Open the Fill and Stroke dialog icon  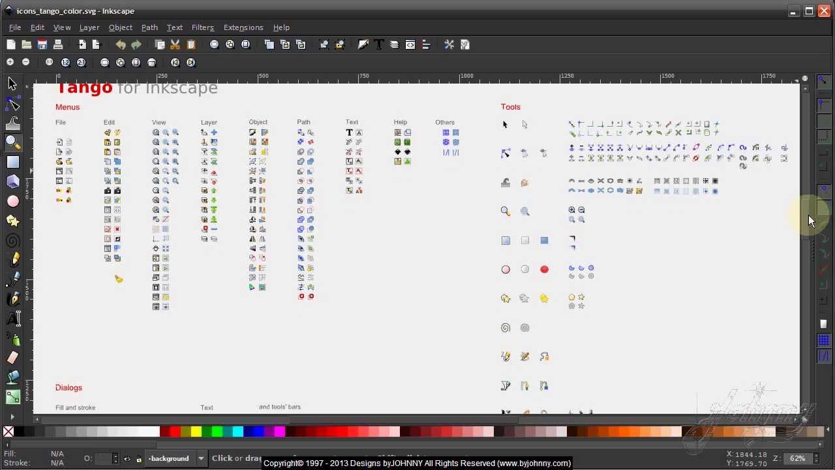coord(363,44)
